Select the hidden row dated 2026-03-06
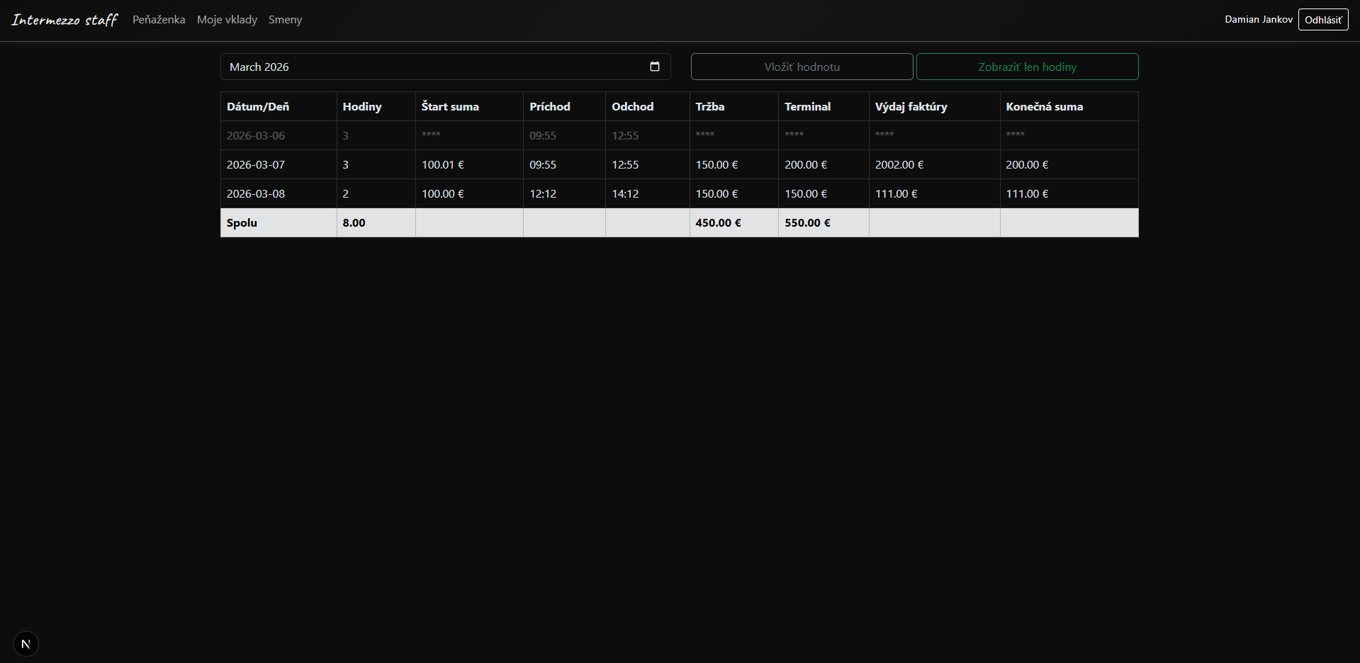 point(255,135)
